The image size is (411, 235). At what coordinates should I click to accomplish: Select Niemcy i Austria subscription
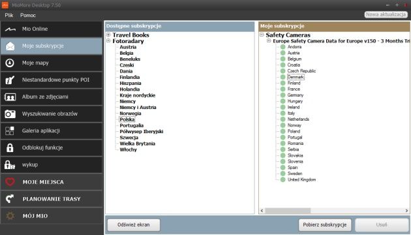138,107
